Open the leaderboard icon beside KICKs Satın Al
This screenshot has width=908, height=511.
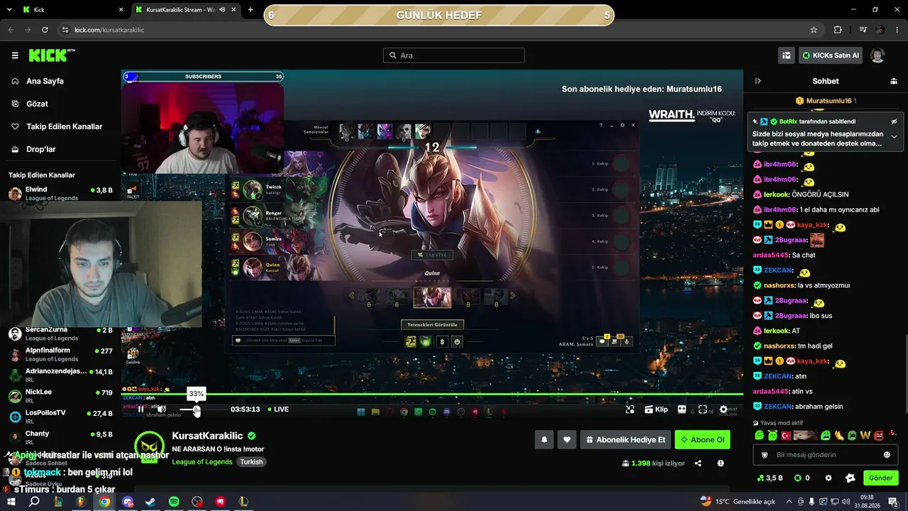point(786,55)
